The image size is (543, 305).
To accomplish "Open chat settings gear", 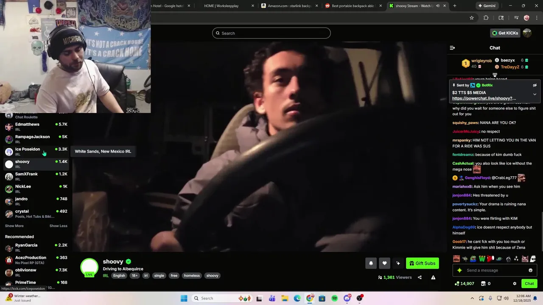I will coord(515,284).
